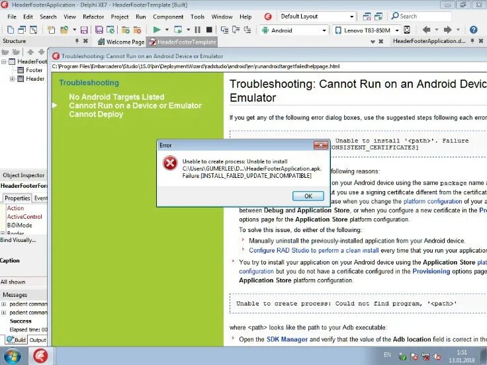487x365 pixels.
Task: Click the green Run play button
Action: click(157, 30)
